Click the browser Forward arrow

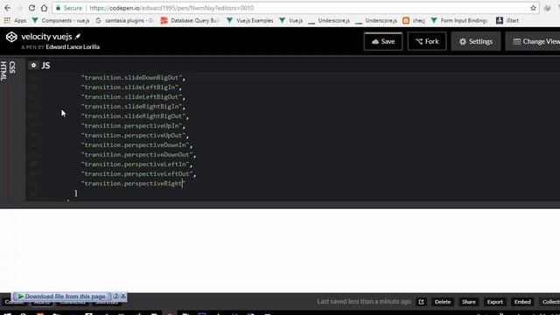[x=19, y=8]
